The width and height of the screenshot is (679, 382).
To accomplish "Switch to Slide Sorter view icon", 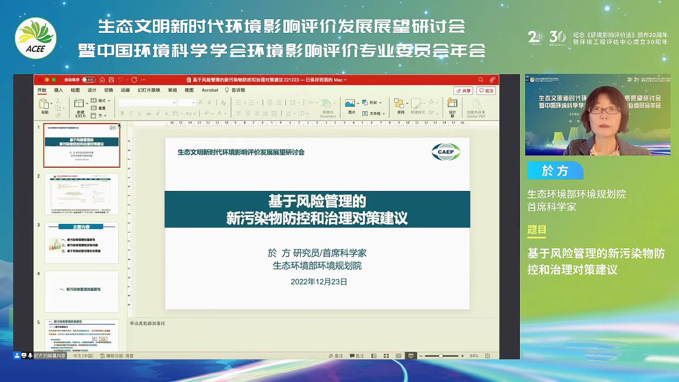I will click(386, 355).
